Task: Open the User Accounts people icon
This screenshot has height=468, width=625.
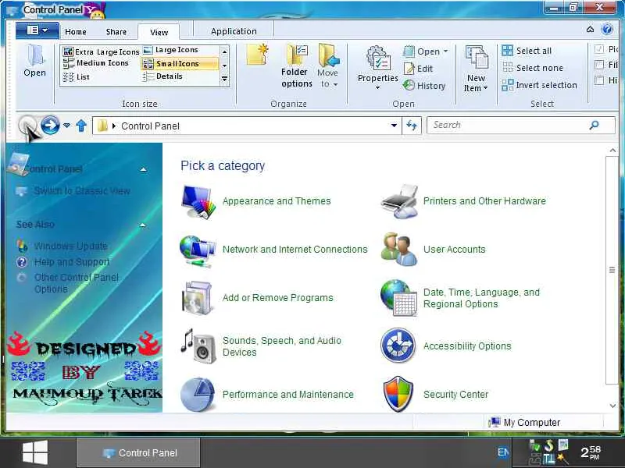Action: pyautogui.click(x=399, y=250)
